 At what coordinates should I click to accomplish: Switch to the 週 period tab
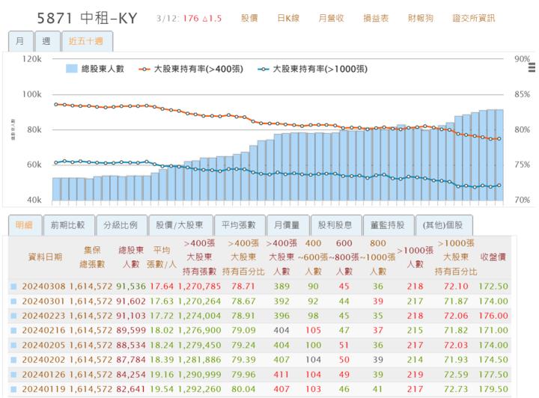47,41
